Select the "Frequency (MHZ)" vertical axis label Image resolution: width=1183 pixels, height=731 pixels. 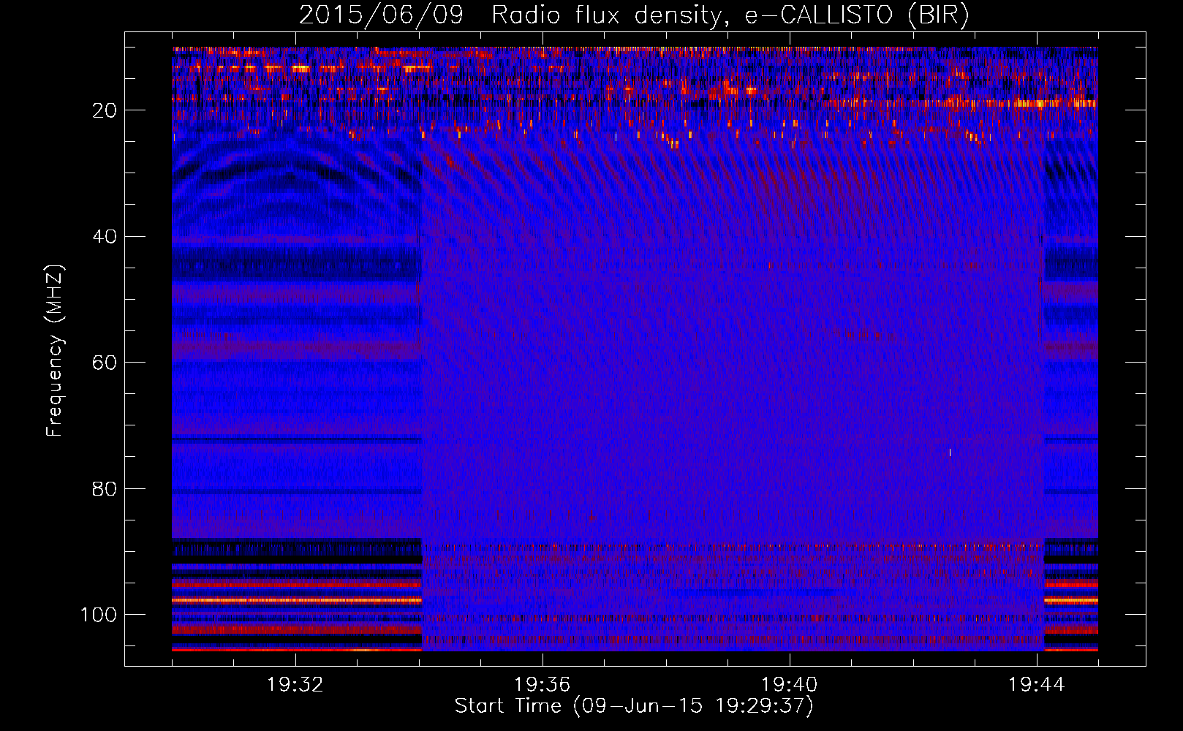tap(55, 351)
